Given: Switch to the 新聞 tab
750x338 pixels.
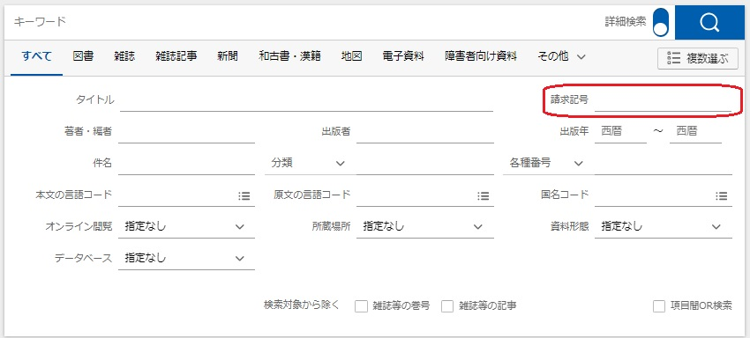Looking at the screenshot, I should tap(227, 56).
